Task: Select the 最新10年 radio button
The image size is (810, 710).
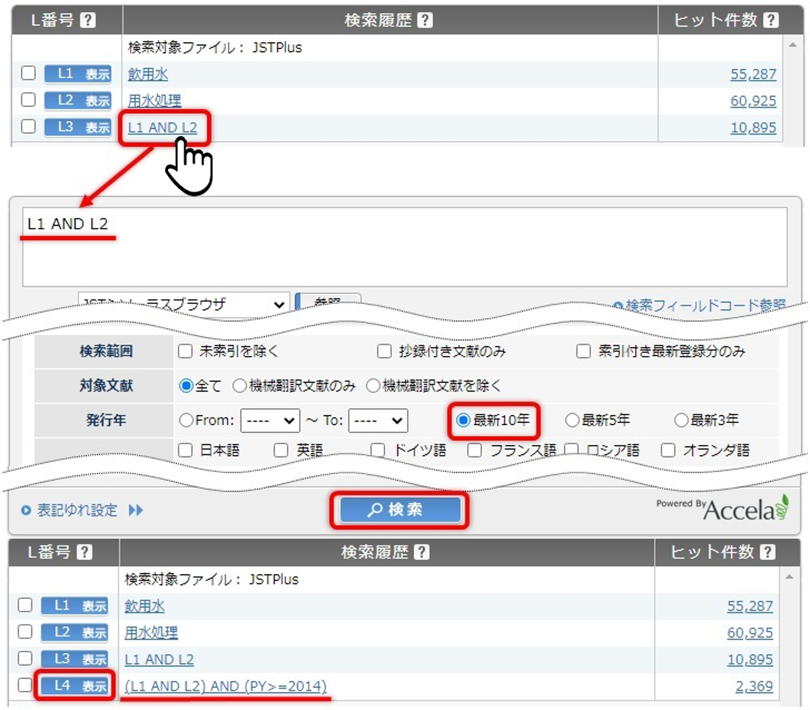Action: tap(463, 420)
